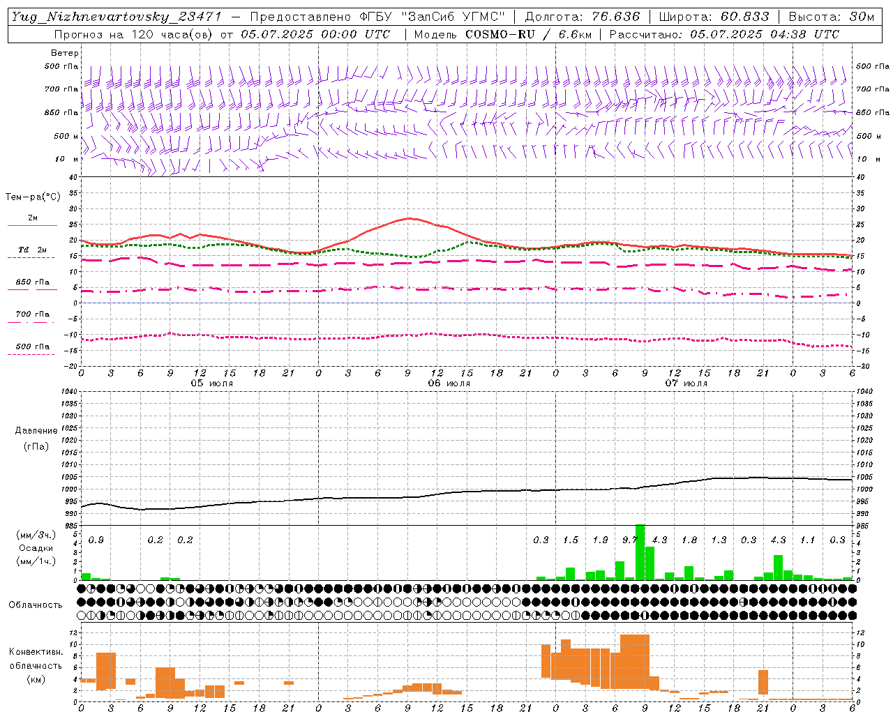This screenshot has width=893, height=714.
Task: Click the '1.1' precipitation amount value
Action: click(807, 540)
